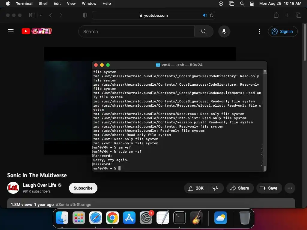Viewport: 307px width, 230px height.
Task: Go forward in Safari
Action: coord(61,15)
